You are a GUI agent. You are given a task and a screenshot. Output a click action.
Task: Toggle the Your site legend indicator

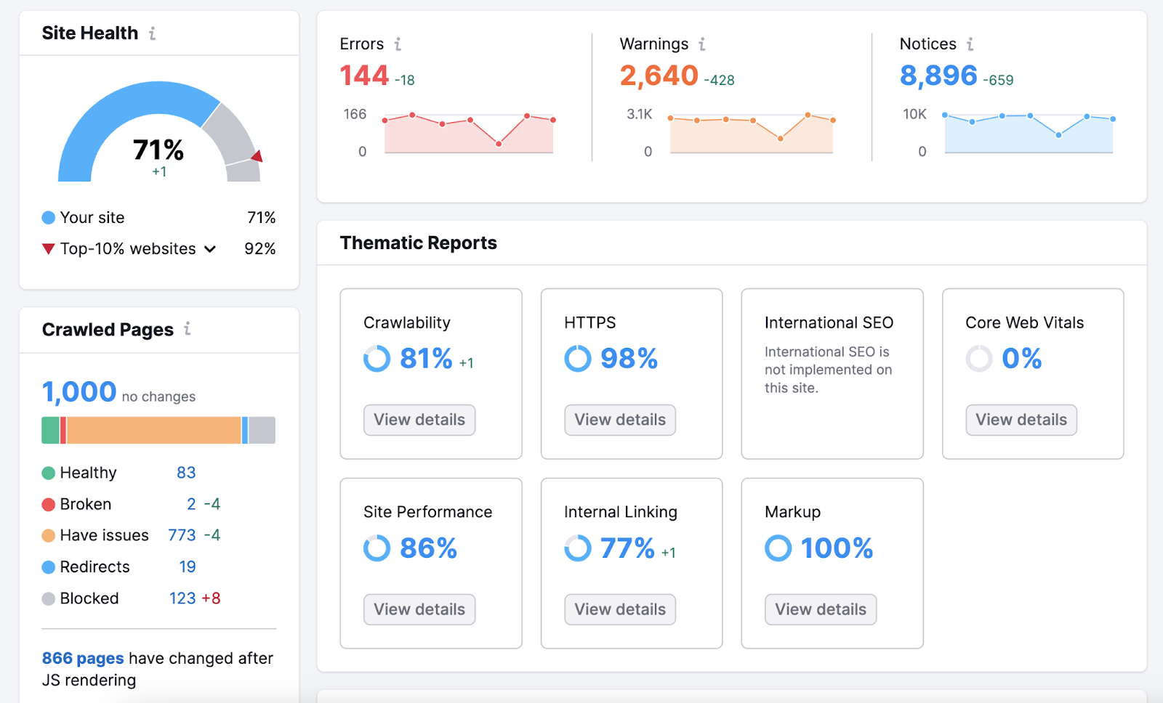point(48,217)
